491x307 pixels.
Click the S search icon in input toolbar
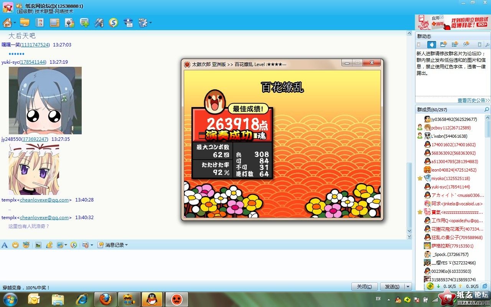(73, 245)
